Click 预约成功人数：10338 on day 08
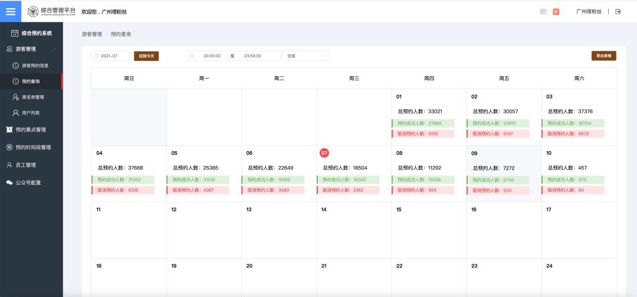Image resolution: width=637 pixels, height=297 pixels. click(x=423, y=179)
